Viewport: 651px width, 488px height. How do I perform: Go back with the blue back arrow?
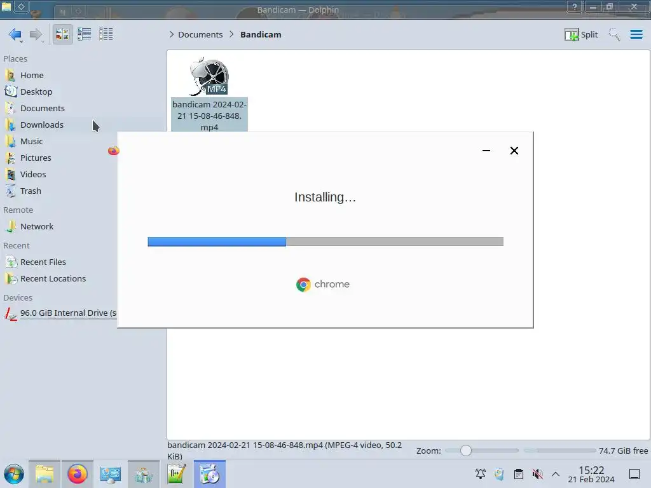click(15, 34)
